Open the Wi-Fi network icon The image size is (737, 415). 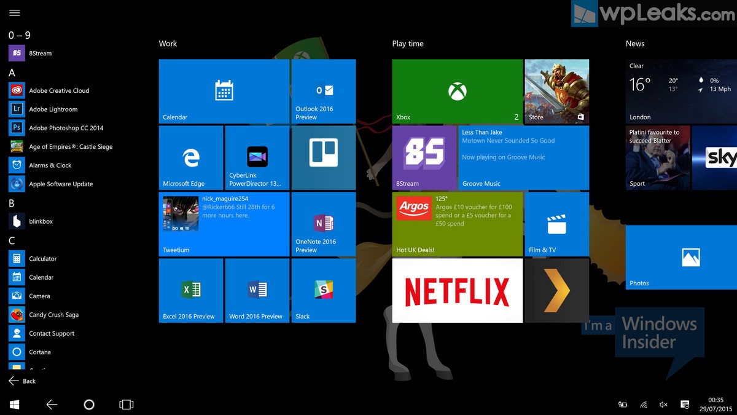pyautogui.click(x=643, y=405)
